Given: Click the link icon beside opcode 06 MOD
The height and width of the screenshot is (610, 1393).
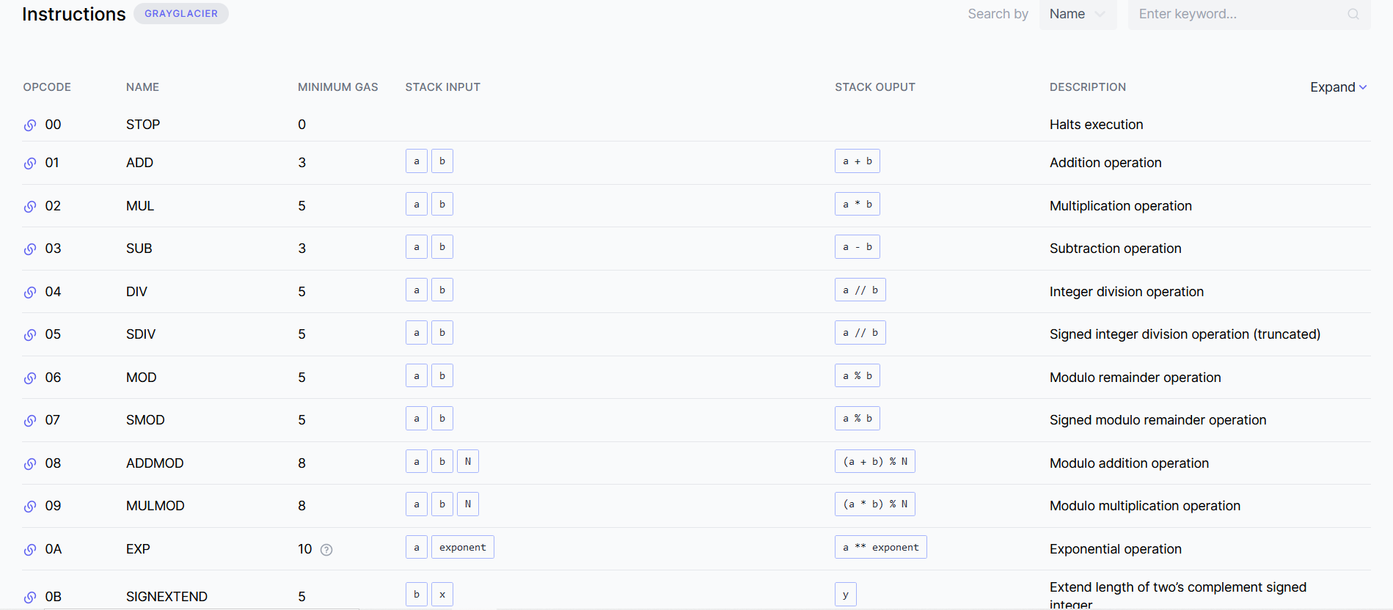Looking at the screenshot, I should point(30,378).
